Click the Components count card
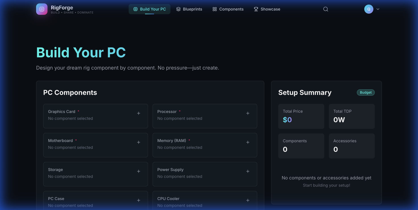This screenshot has height=210, width=418. tap(301, 146)
